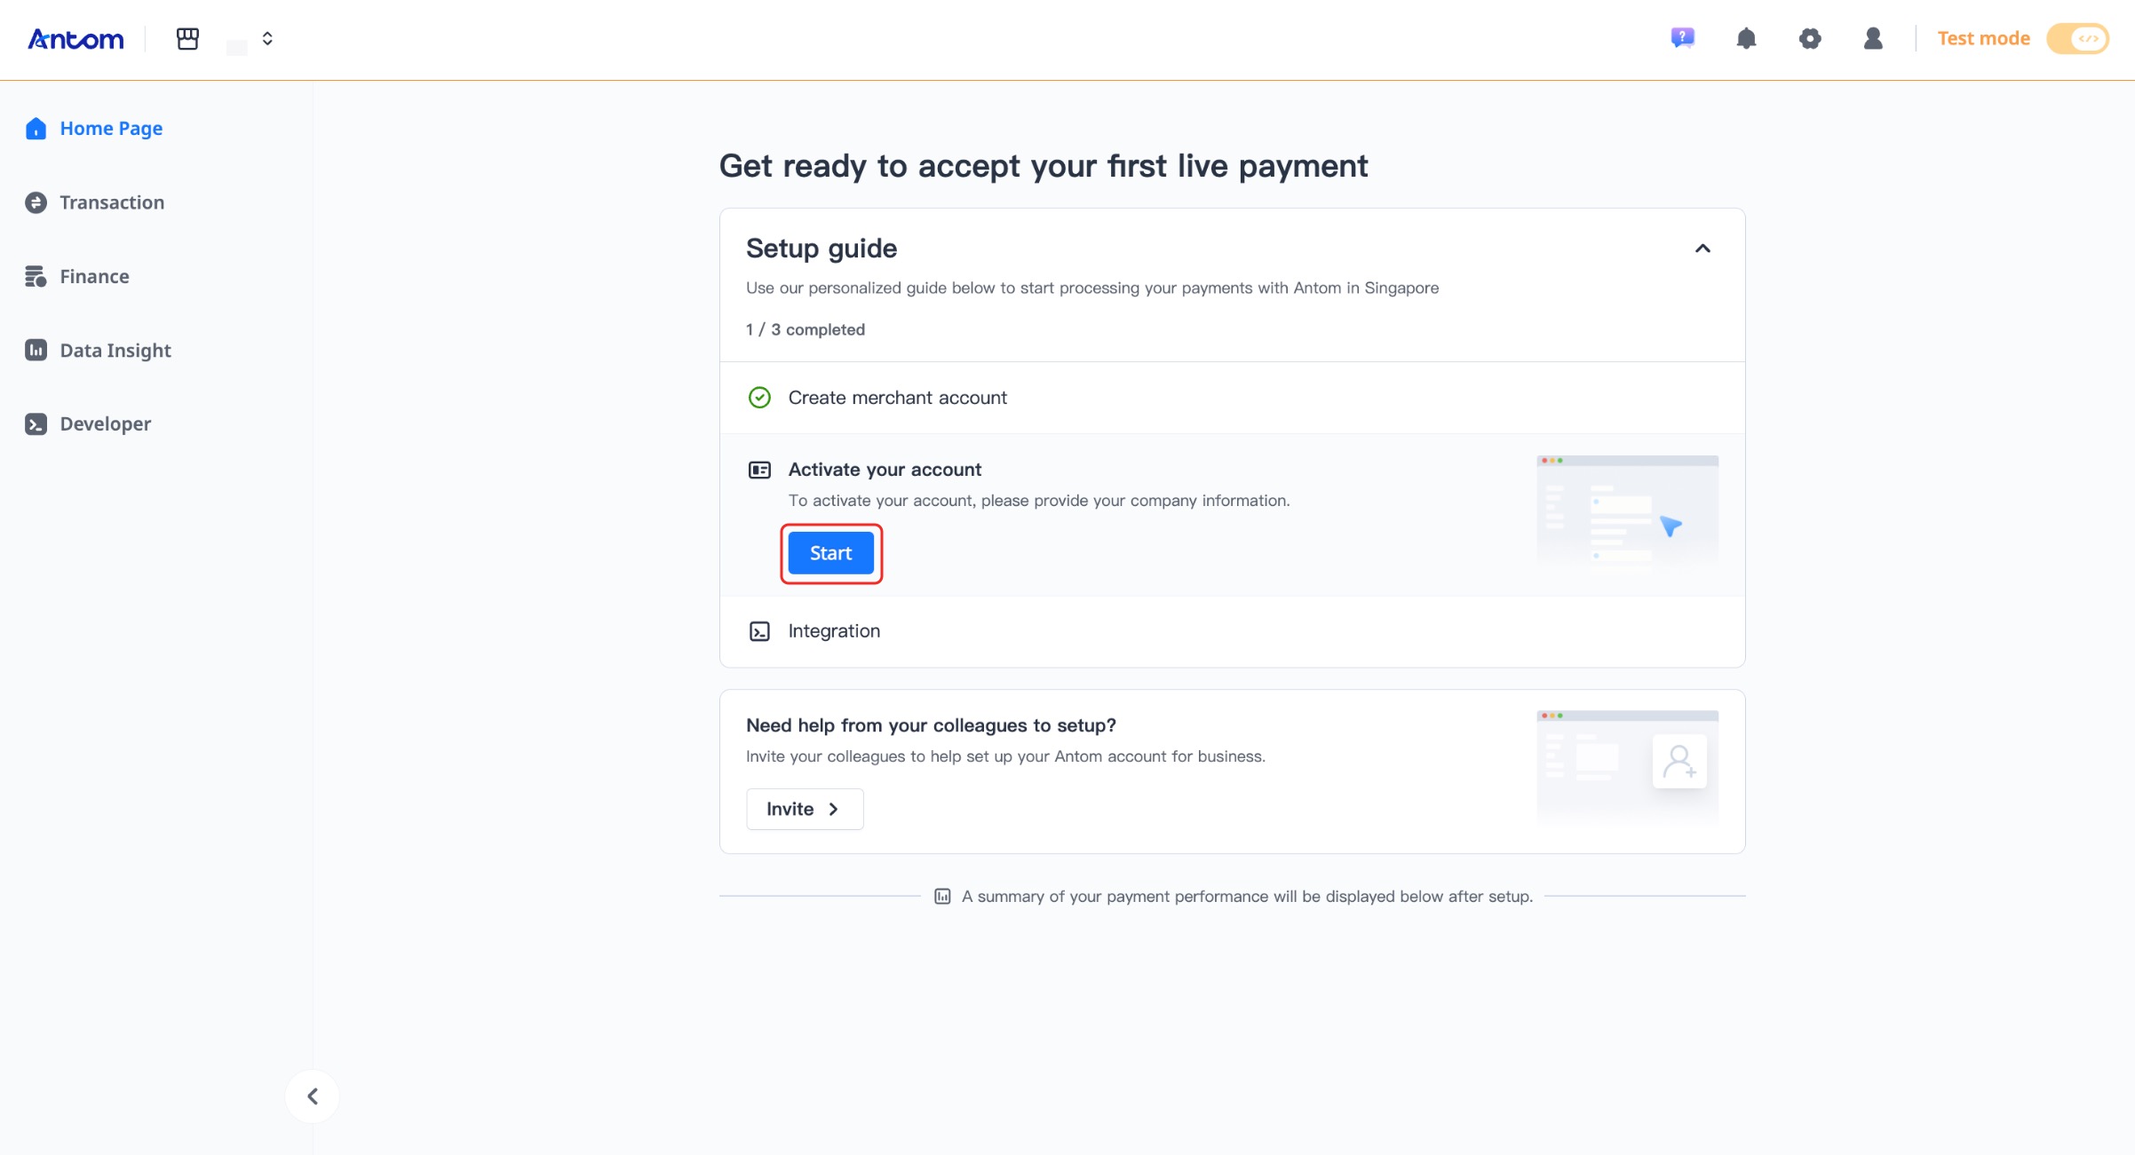Open the merchant store icon in header
This screenshot has width=2135, height=1155.
pos(187,39)
